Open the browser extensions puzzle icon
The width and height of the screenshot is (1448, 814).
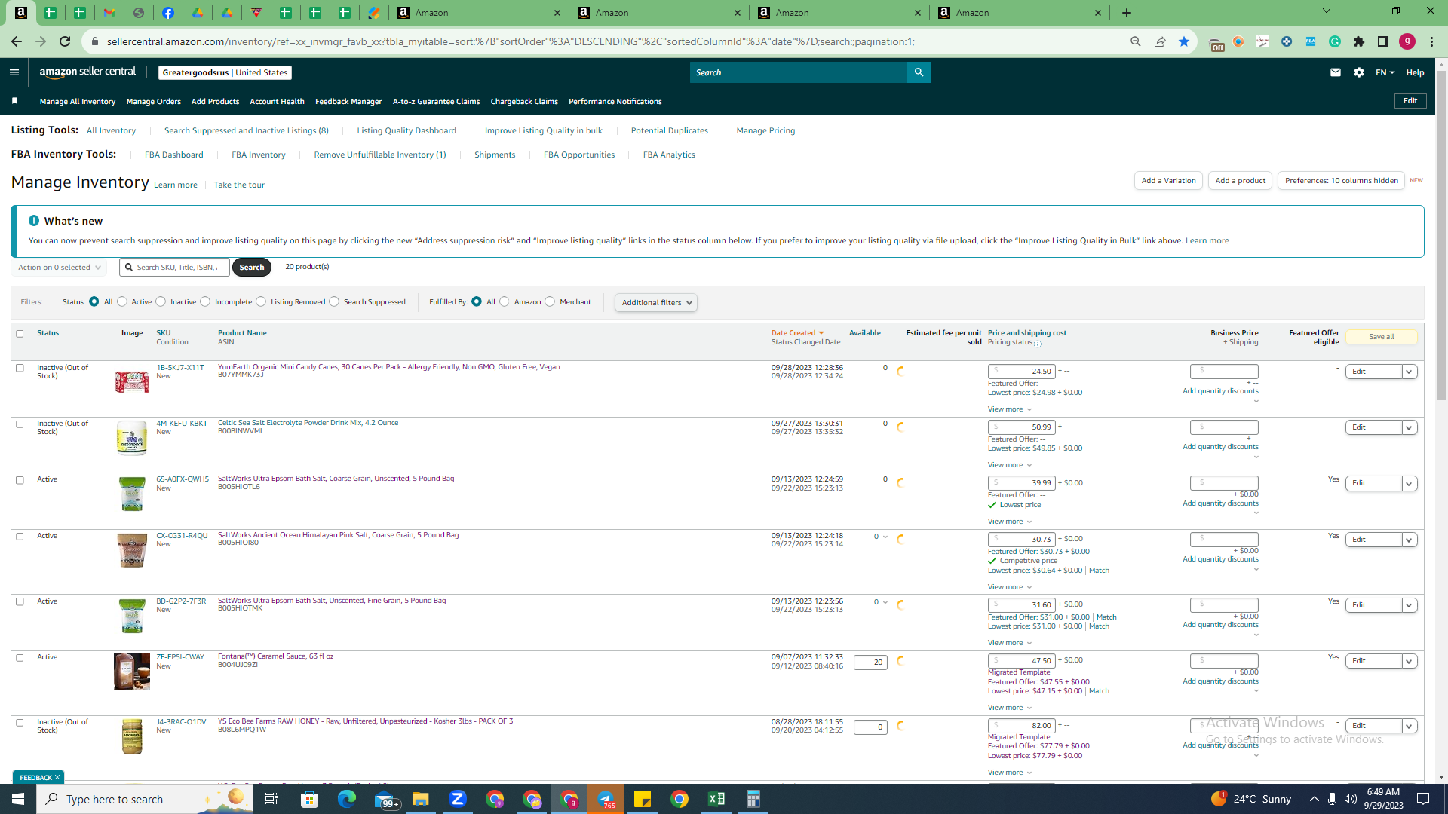[1359, 41]
